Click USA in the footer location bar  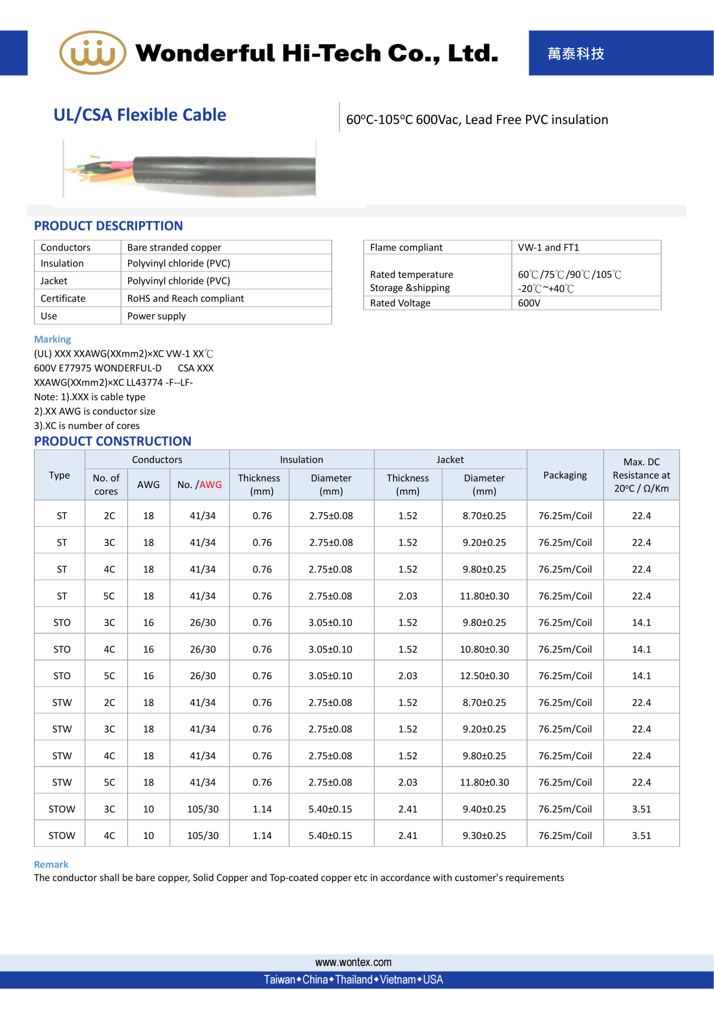tap(433, 980)
